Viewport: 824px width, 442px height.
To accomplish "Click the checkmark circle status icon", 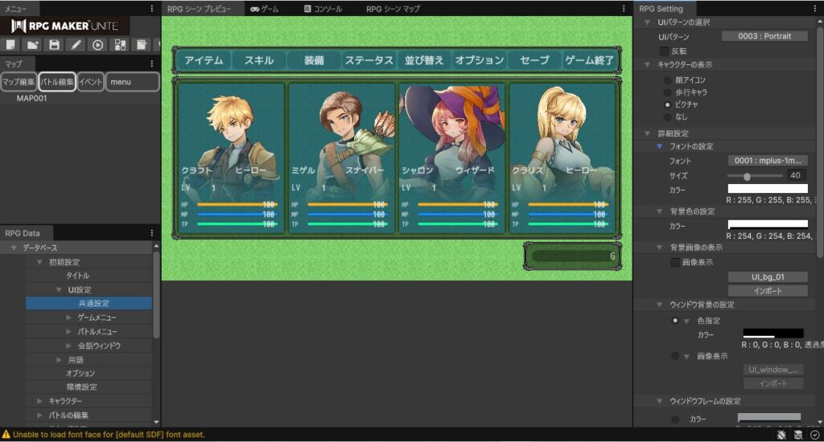I will click(814, 435).
